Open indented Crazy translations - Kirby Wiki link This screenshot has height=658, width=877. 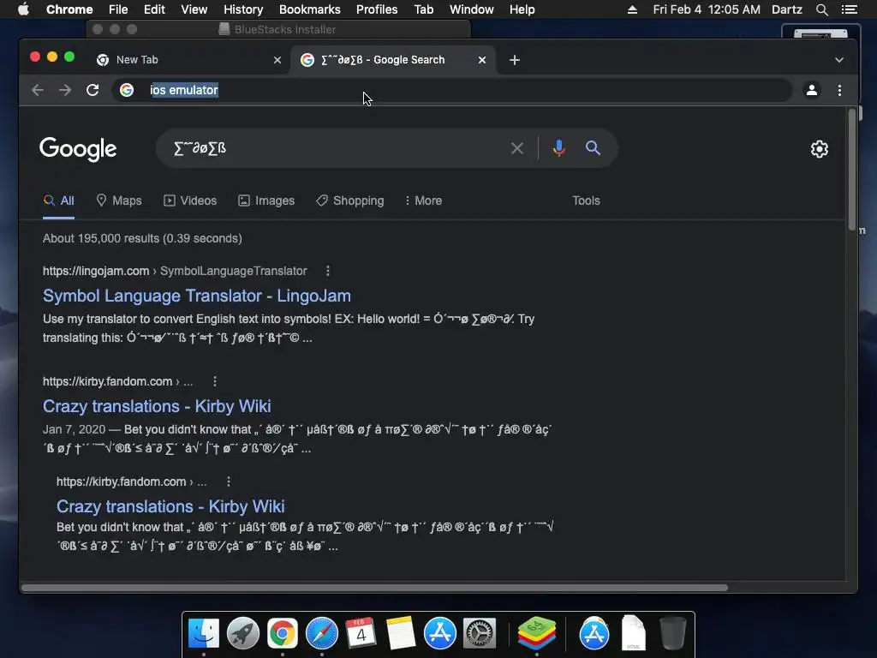pyautogui.click(x=170, y=506)
